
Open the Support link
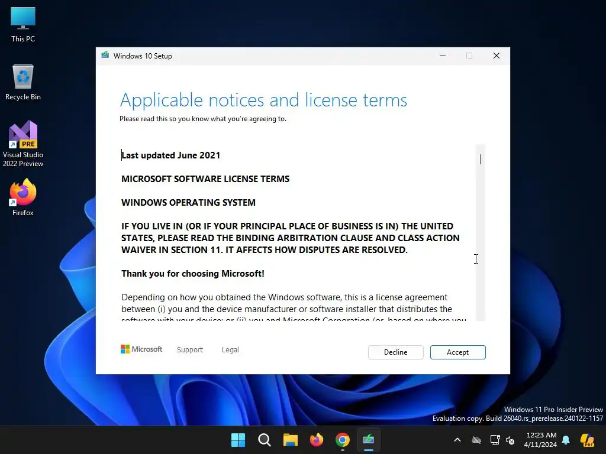pyautogui.click(x=190, y=349)
